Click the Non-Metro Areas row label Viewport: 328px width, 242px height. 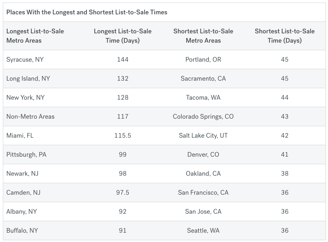click(31, 117)
